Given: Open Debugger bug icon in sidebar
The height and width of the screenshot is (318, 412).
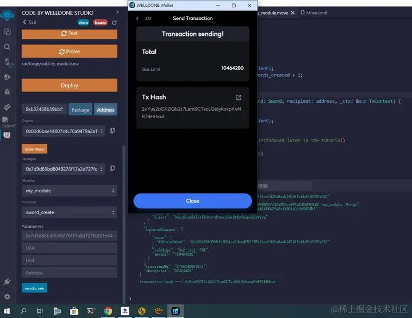Looking at the screenshot, I should (7, 92).
